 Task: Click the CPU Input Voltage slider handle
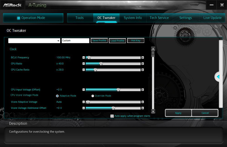pos(118,90)
